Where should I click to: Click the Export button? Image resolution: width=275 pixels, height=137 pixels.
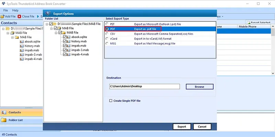point(182,127)
